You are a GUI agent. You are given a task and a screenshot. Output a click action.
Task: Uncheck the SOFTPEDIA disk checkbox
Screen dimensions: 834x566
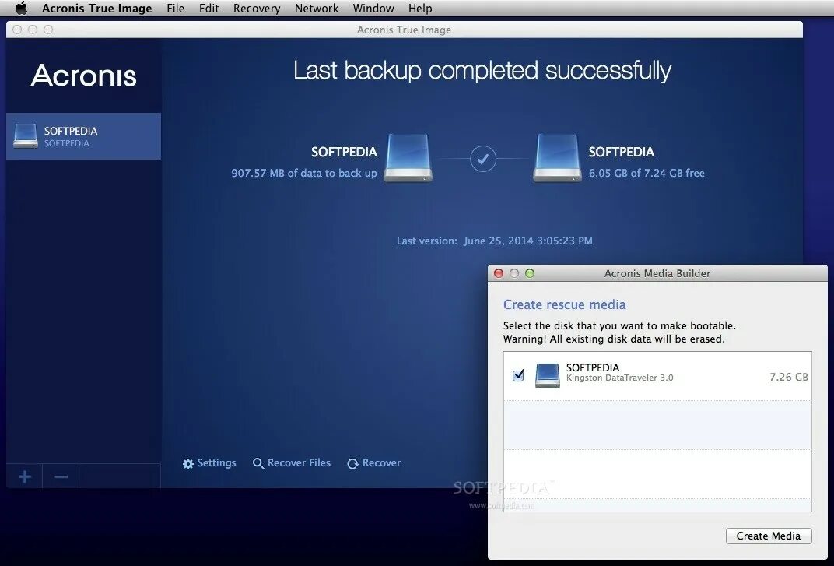click(x=518, y=374)
